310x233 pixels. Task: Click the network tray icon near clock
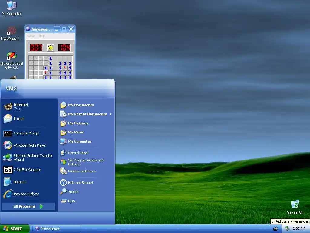pos(288,228)
